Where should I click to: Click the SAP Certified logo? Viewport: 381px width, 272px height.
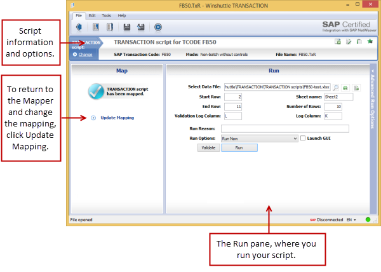pyautogui.click(x=349, y=26)
